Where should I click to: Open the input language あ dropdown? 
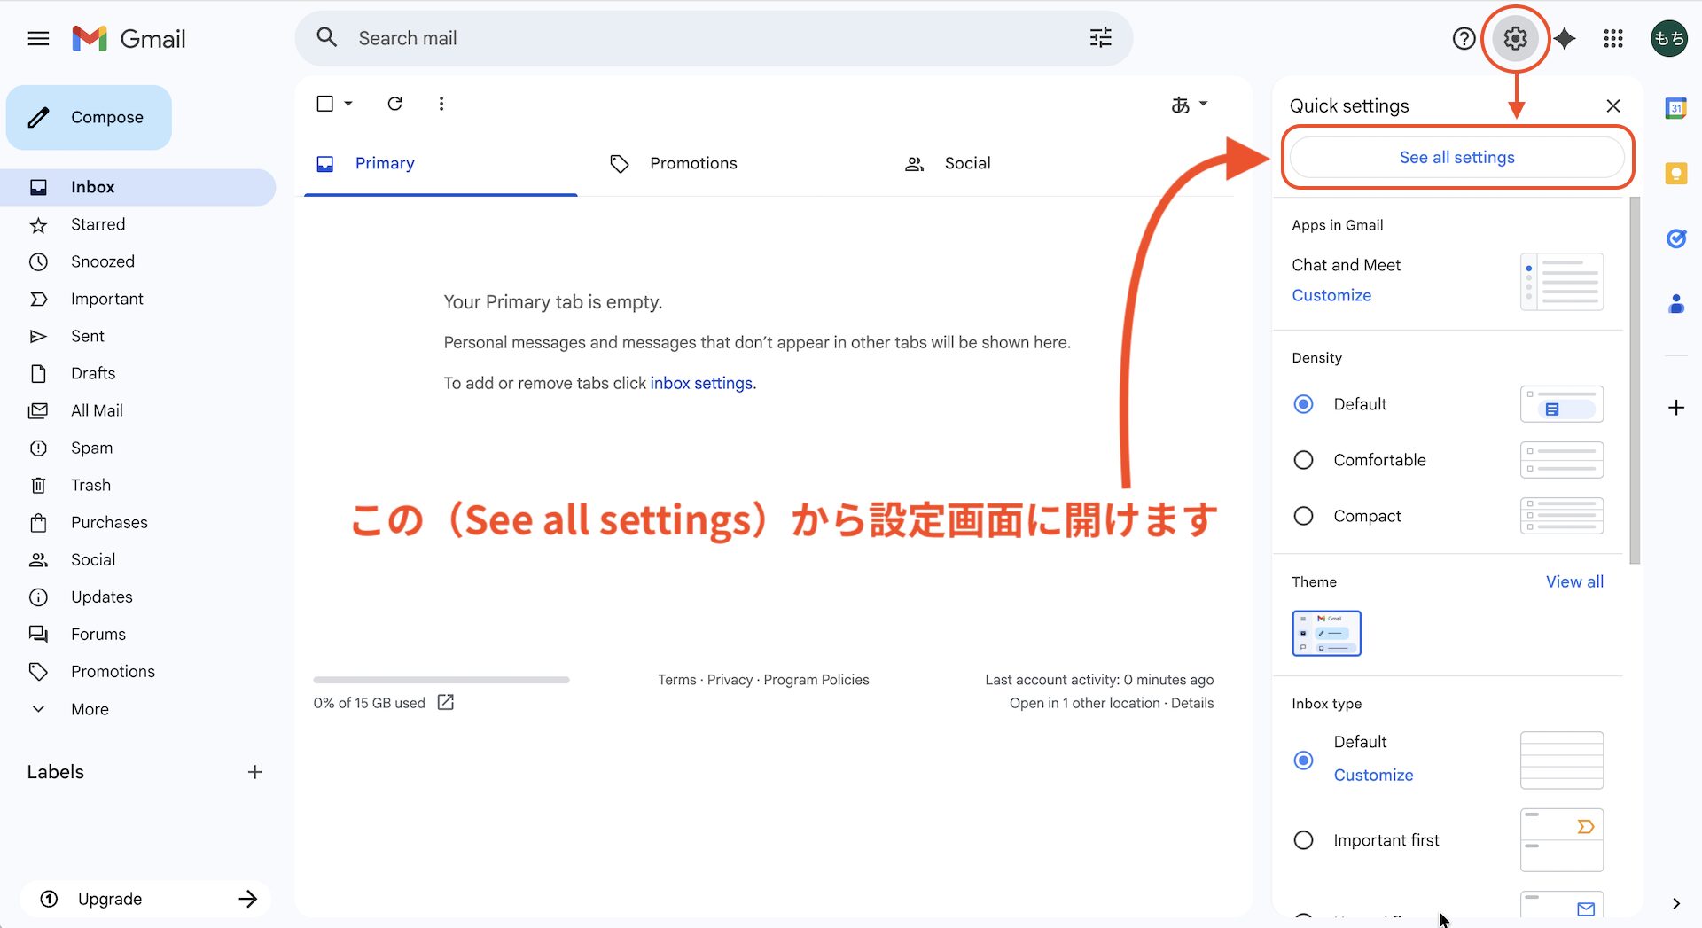(x=1189, y=104)
